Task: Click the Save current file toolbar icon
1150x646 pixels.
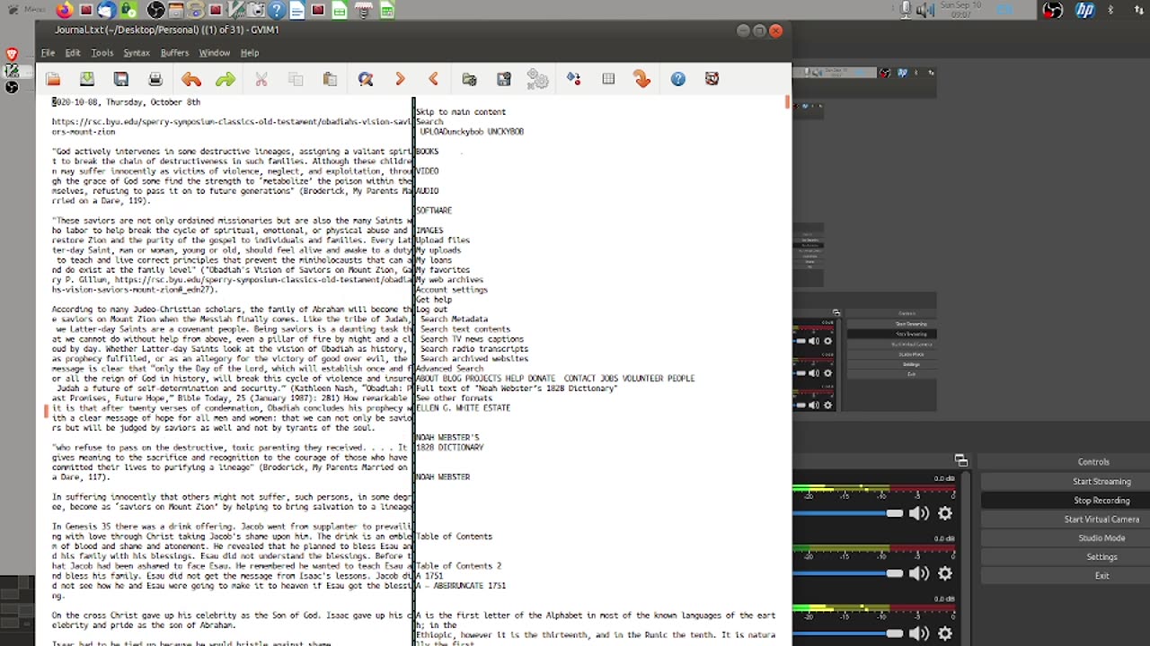Action: pyautogui.click(x=87, y=79)
